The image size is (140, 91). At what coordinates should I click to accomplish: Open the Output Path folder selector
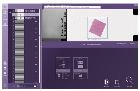[x=81, y=76]
